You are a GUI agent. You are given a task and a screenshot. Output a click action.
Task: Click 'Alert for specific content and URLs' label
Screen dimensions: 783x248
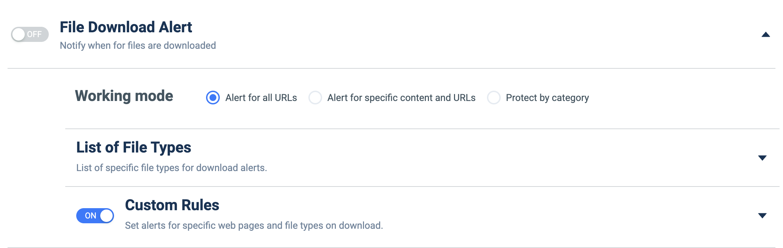tap(401, 98)
